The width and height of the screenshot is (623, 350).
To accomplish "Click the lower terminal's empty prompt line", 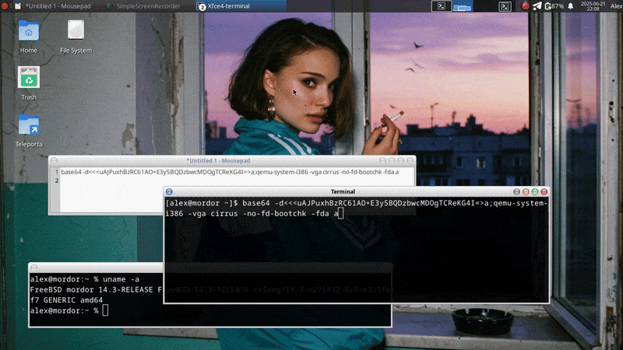I will tap(69, 310).
